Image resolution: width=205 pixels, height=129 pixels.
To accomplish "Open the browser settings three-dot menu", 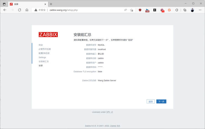I will tap(200, 10).
